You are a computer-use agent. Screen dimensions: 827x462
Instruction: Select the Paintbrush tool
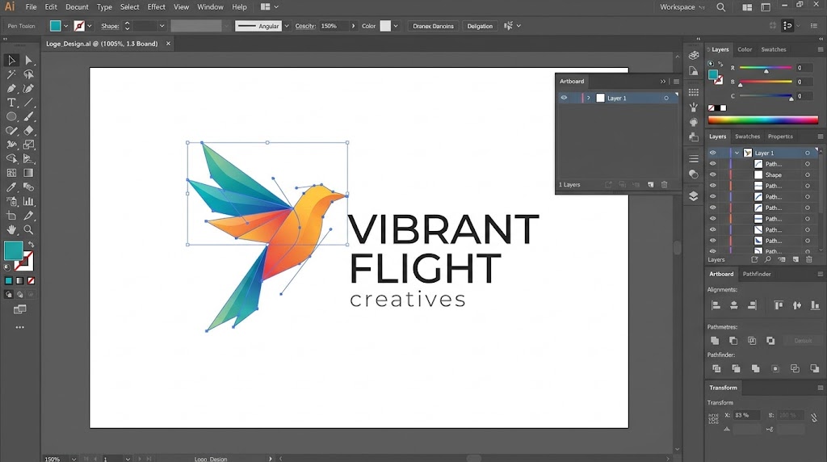28,116
